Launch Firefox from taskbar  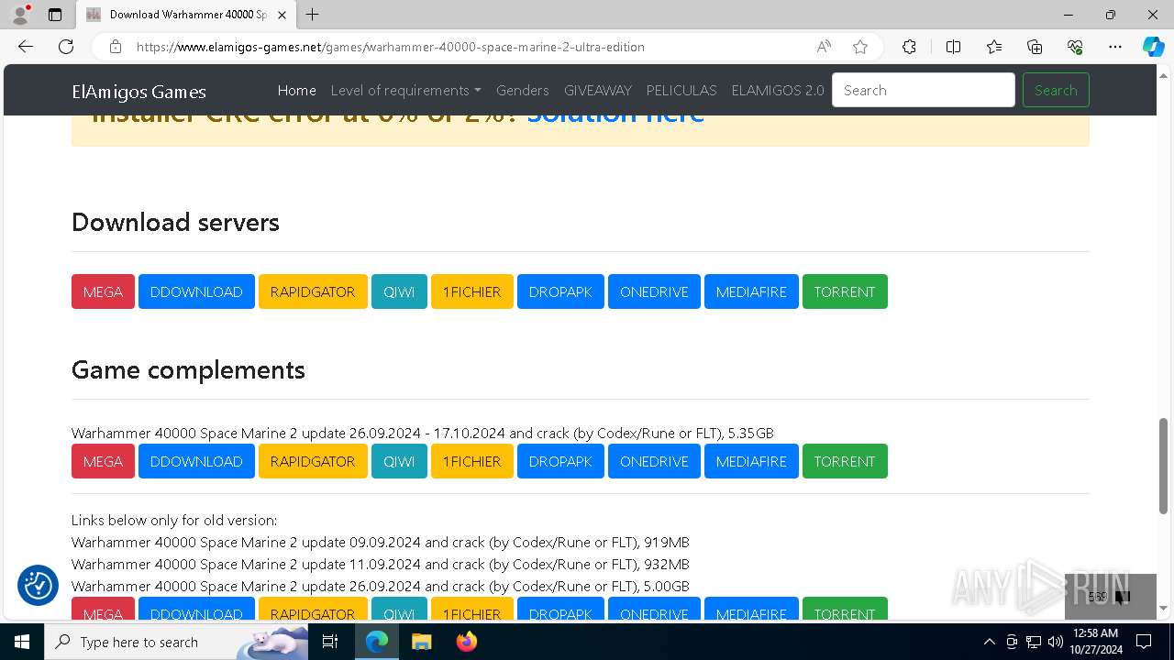click(467, 642)
